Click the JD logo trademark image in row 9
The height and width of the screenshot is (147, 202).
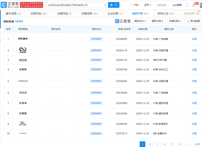[23, 124]
